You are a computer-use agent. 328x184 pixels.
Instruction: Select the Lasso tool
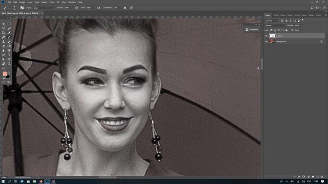(x=4, y=29)
